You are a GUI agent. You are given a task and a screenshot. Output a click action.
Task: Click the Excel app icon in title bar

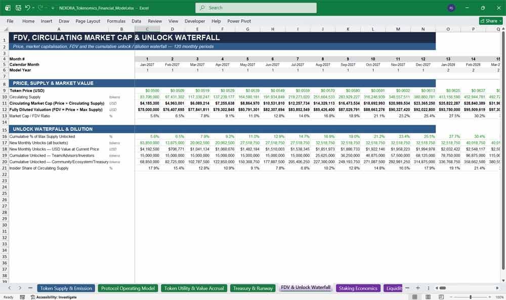pos(8,8)
